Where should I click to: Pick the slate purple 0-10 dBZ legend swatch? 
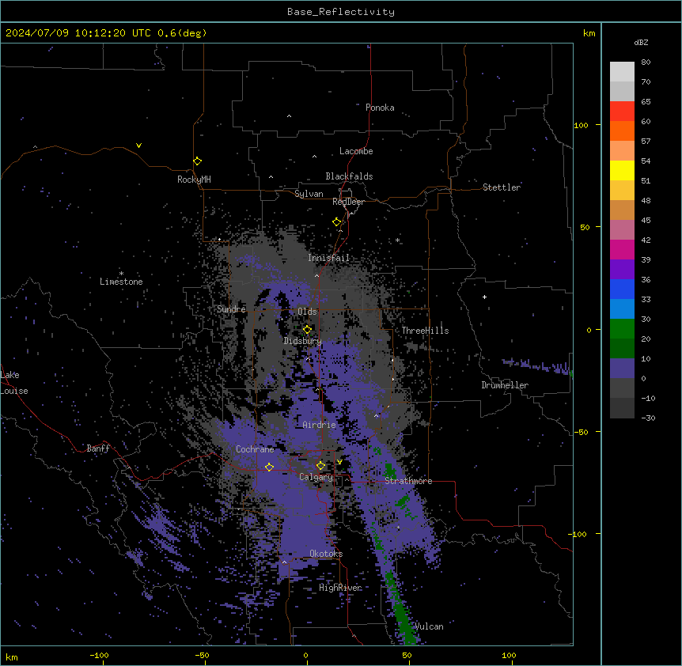622,369
